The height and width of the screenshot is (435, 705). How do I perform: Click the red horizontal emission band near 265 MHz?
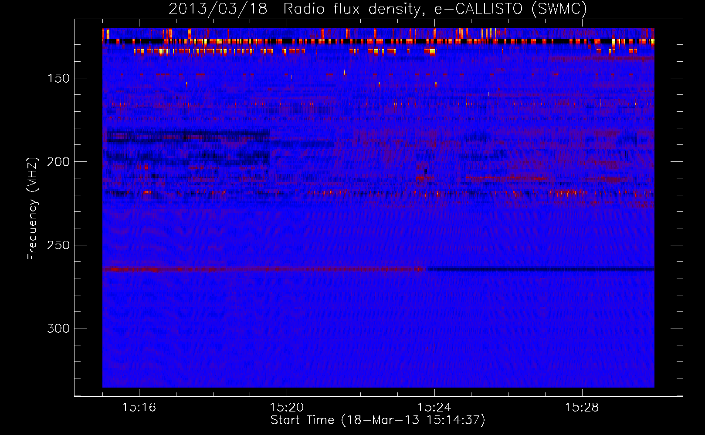click(x=264, y=269)
